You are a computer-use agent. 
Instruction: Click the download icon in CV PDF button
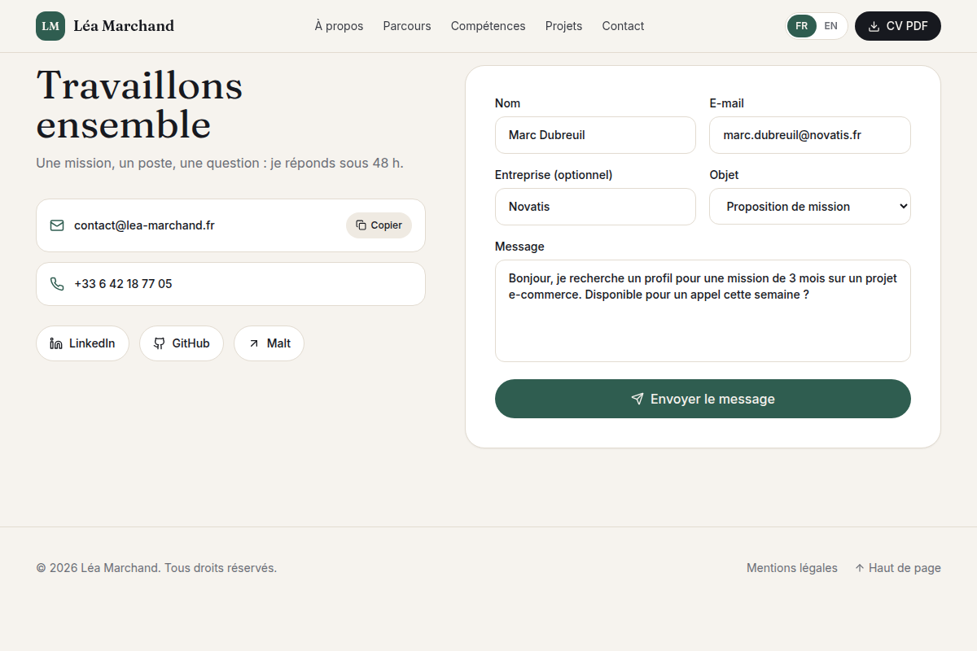click(874, 26)
